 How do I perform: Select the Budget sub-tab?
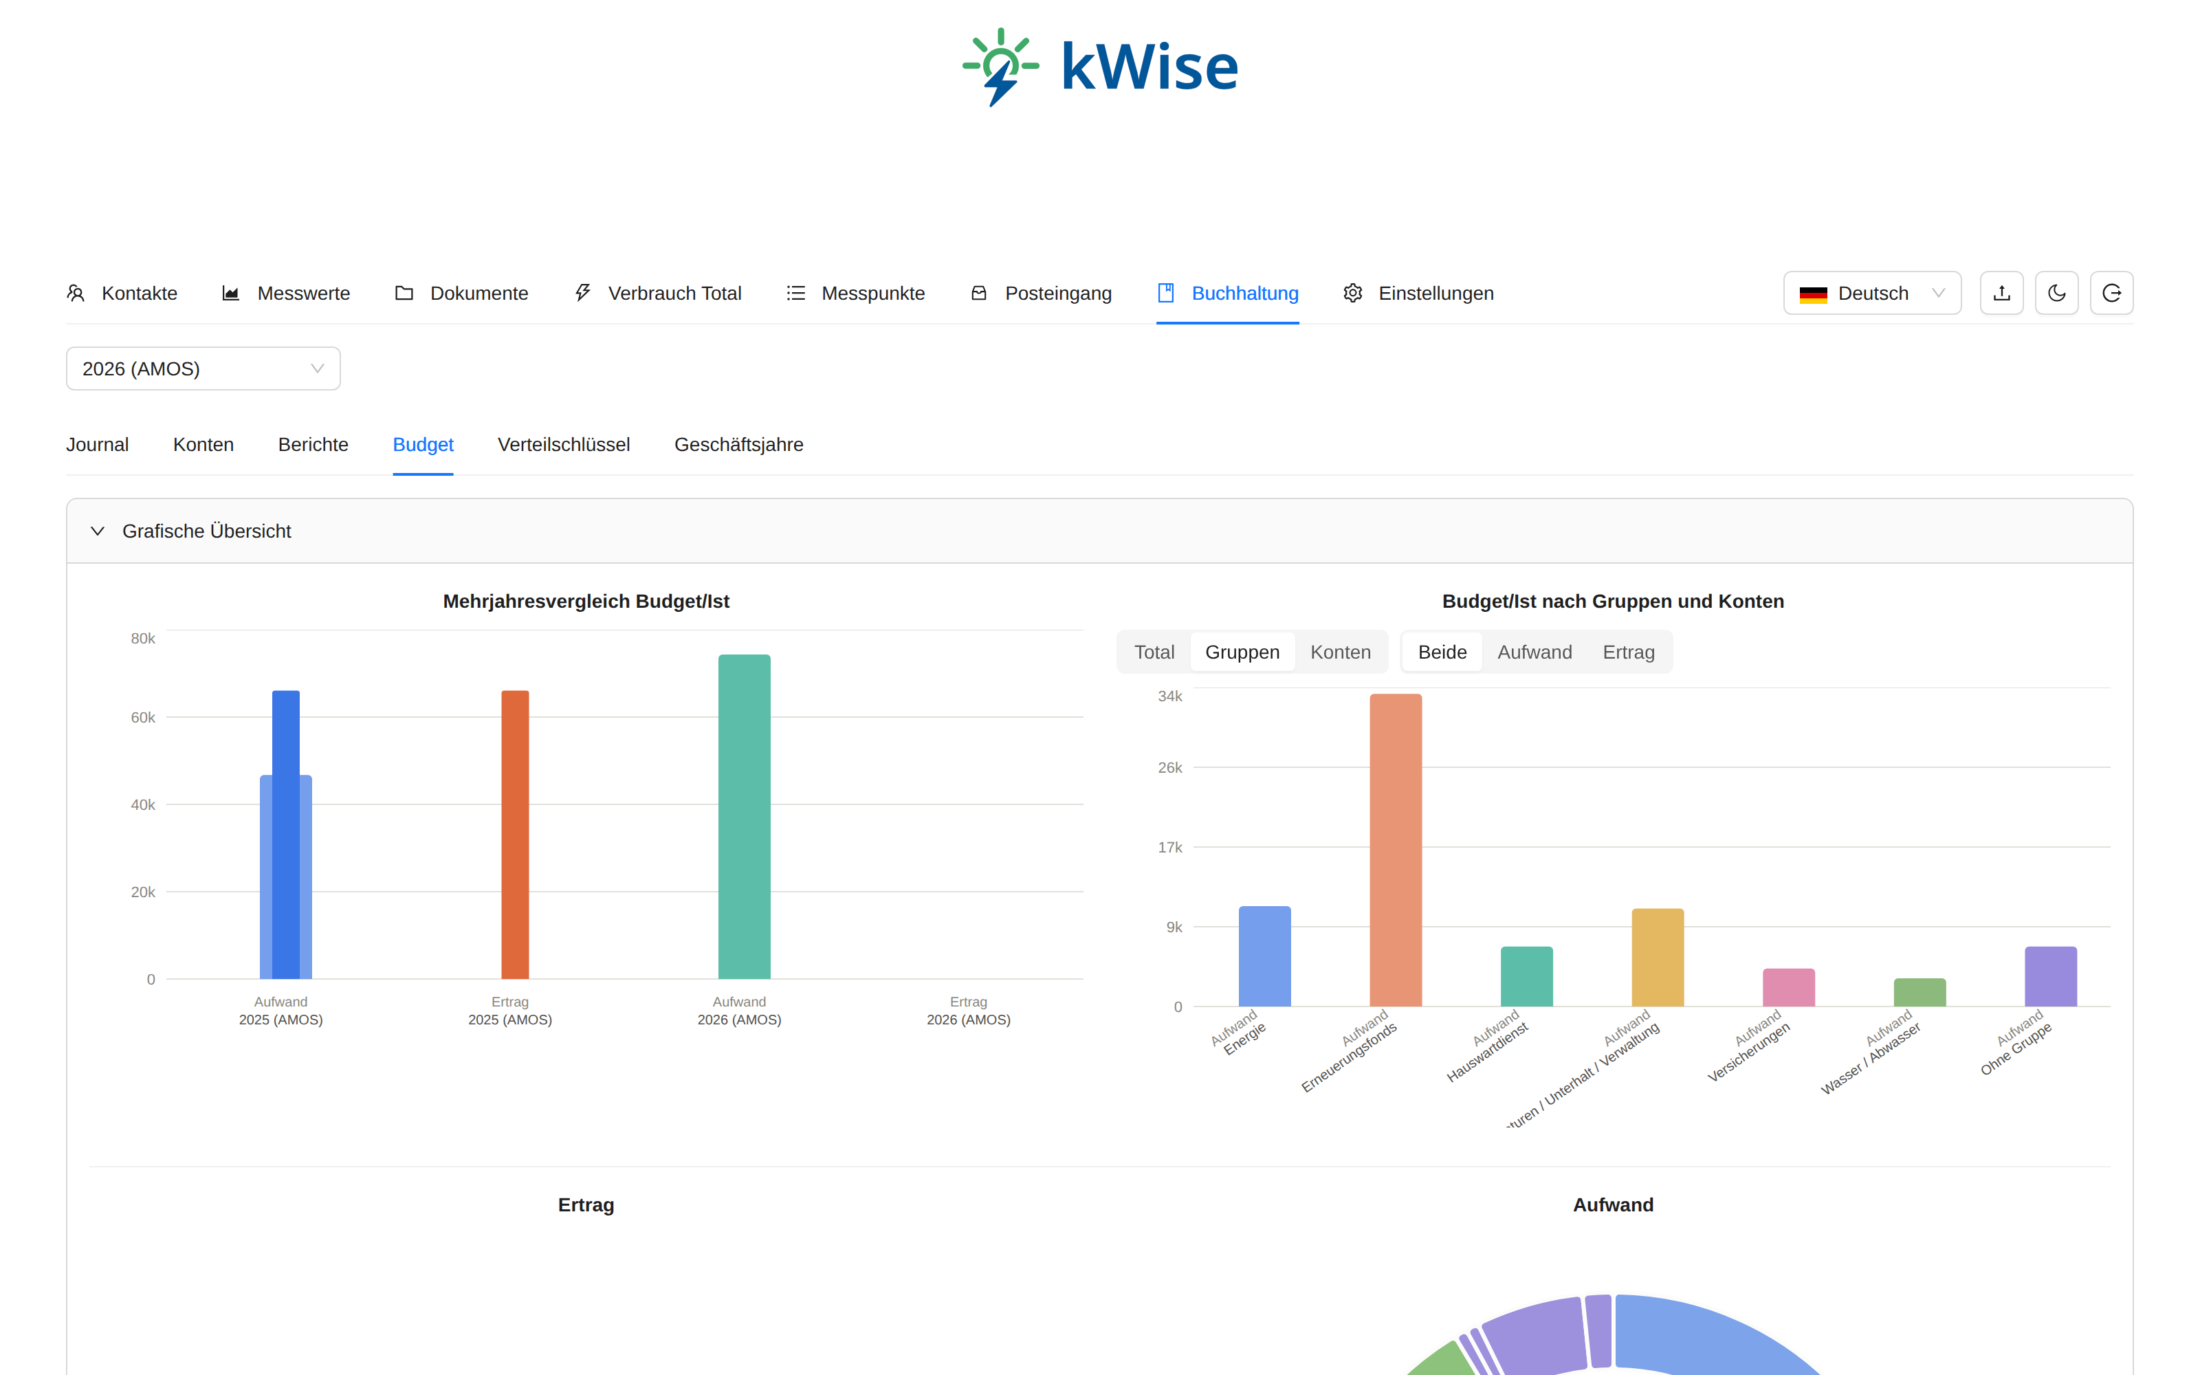[x=423, y=445]
